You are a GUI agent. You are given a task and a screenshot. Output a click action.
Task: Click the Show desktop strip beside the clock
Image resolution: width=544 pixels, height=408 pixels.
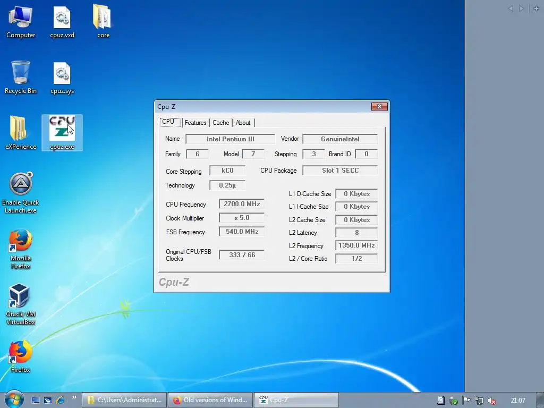(x=540, y=401)
